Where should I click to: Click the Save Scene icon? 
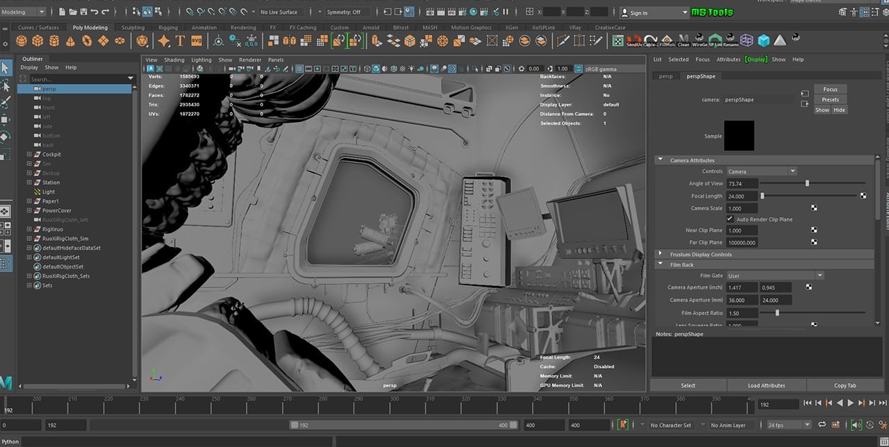coord(84,12)
